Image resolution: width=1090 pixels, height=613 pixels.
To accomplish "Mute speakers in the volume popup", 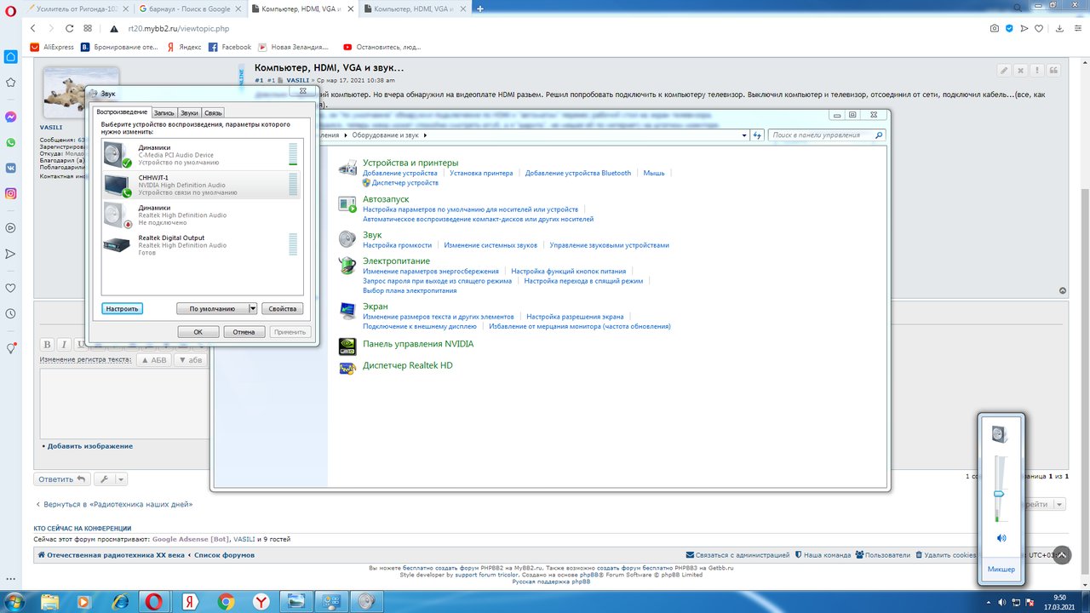I will click(x=1001, y=538).
